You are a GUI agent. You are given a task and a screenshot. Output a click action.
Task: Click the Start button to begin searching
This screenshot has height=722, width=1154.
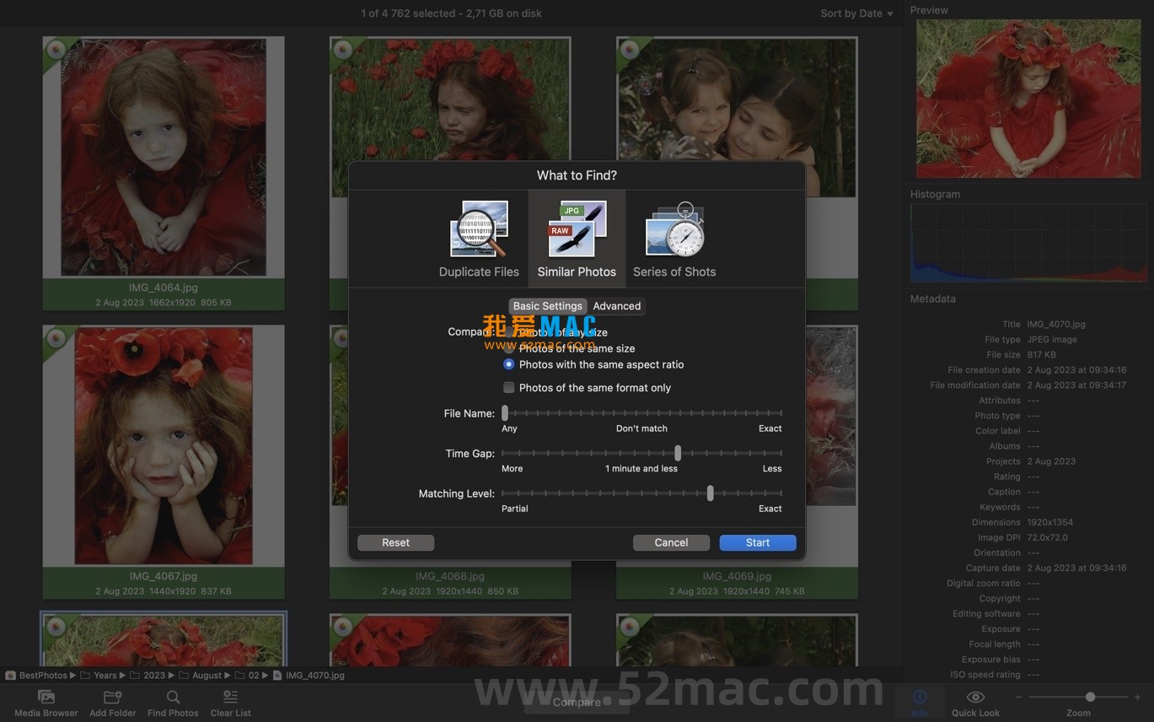pos(756,542)
